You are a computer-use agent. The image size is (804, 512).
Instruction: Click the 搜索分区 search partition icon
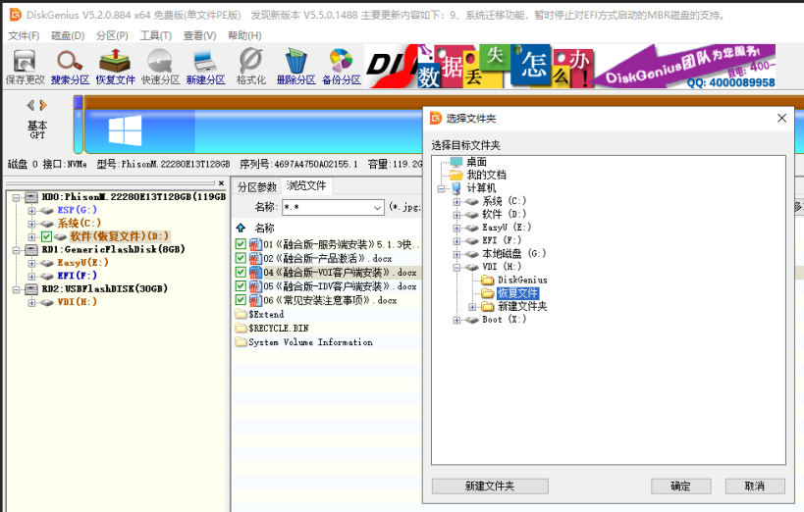70,65
